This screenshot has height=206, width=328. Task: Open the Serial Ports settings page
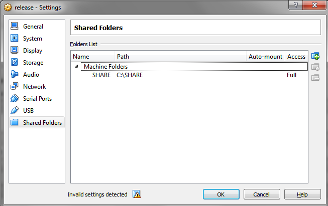(37, 99)
